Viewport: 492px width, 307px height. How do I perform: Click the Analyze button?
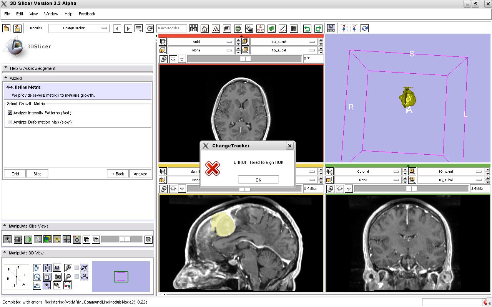[x=140, y=174]
